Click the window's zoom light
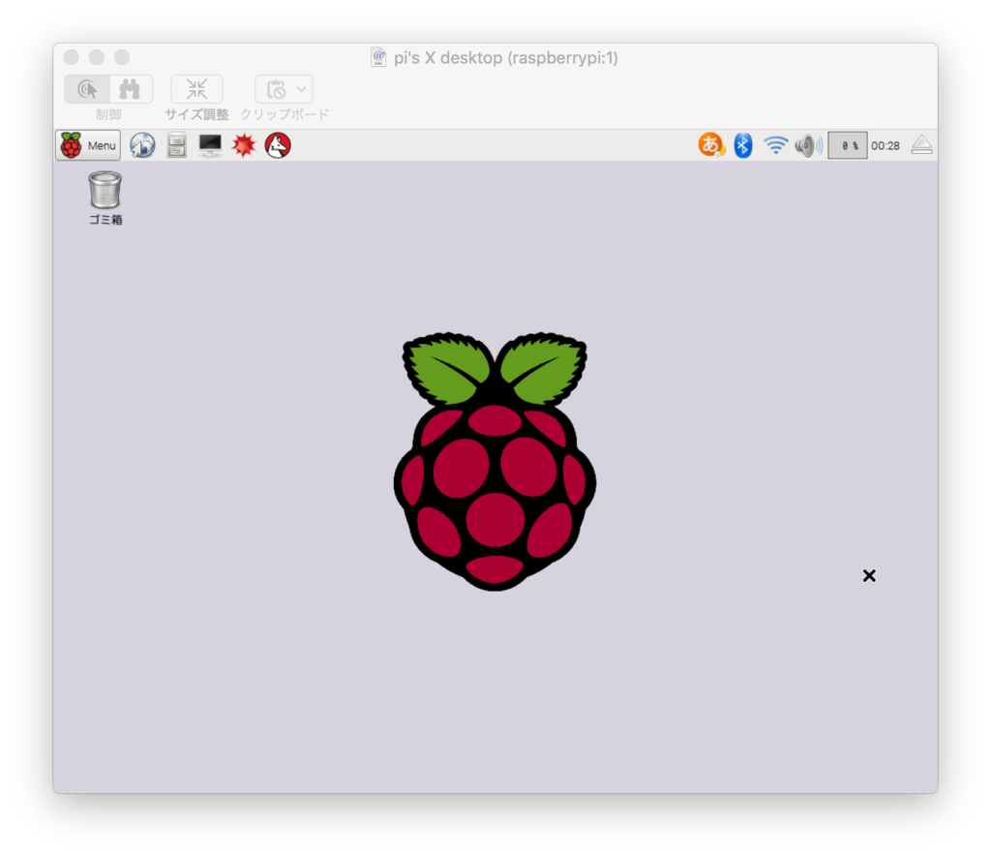 [x=122, y=57]
